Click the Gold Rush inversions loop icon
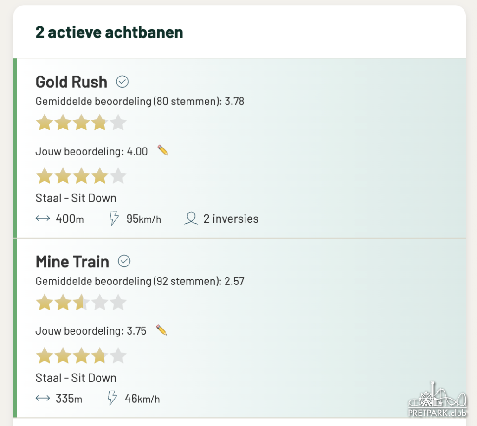Image resolution: width=477 pixels, height=426 pixels. (x=191, y=219)
